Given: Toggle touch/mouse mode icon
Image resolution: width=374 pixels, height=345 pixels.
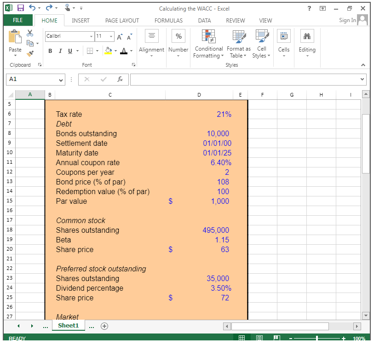Looking at the screenshot, I should (68, 8).
